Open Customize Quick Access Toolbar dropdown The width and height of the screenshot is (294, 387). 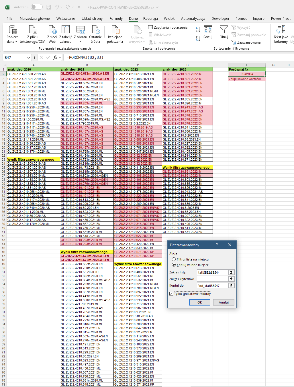click(79, 7)
